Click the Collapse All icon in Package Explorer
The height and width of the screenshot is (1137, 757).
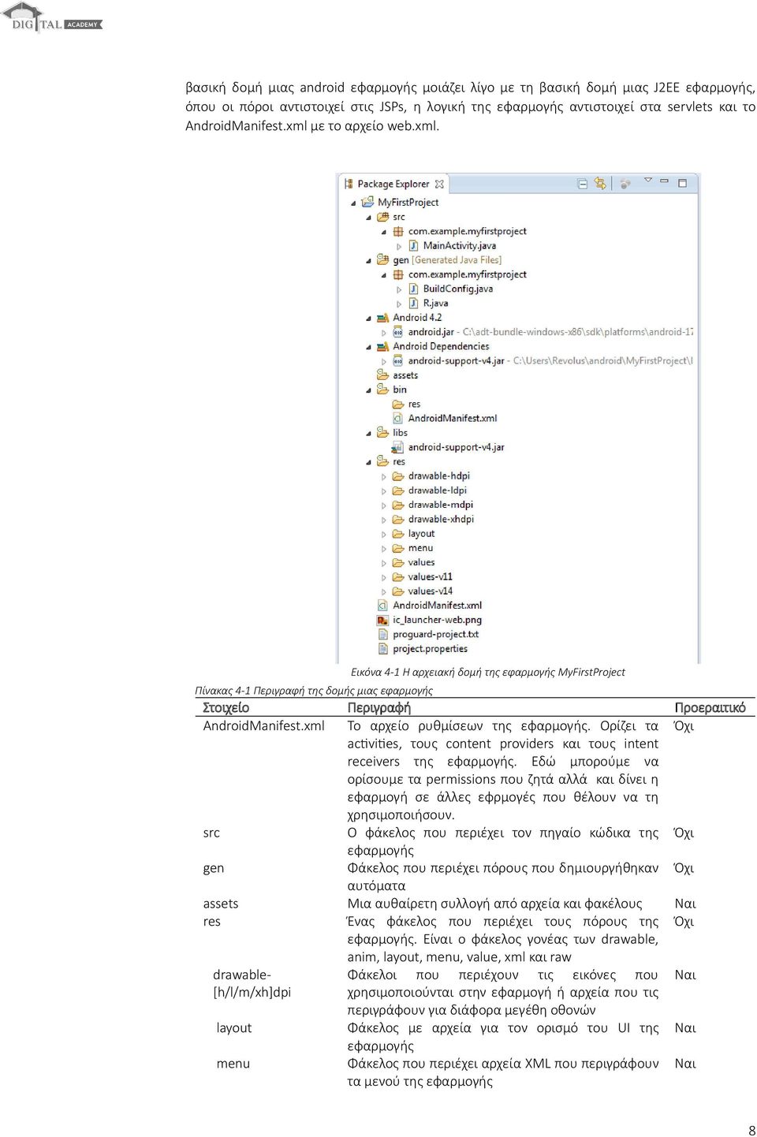[x=582, y=184]
